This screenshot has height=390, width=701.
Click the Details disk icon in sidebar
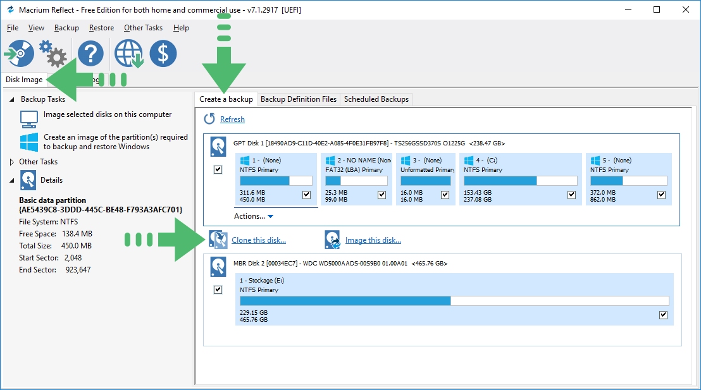pos(28,180)
